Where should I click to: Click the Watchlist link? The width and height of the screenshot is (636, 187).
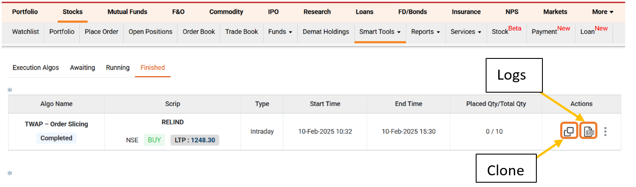[25, 32]
